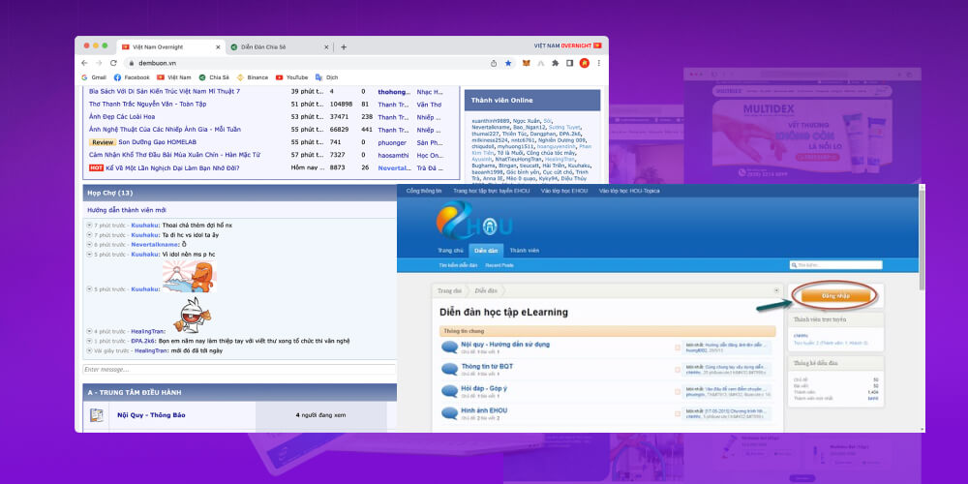
Task: Open Nội quy - Hướng dẫn sử dụng forum
Action: tap(505, 344)
